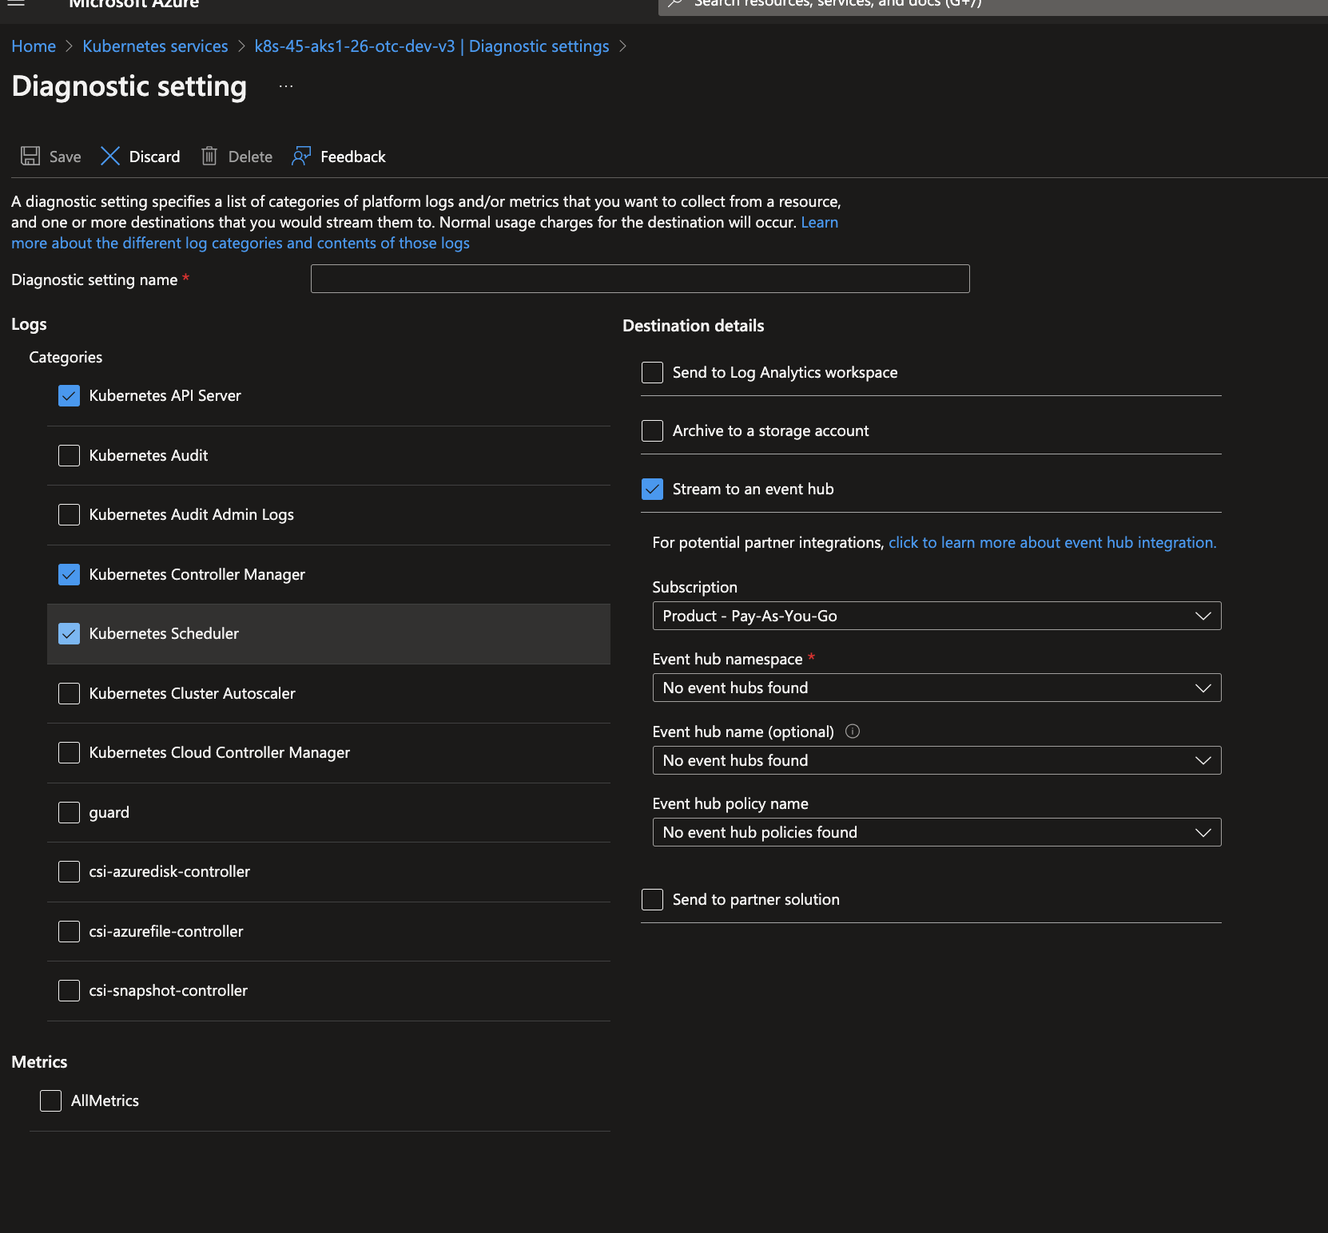Focus the Diagnostic setting name field
The image size is (1328, 1233).
tap(640, 279)
